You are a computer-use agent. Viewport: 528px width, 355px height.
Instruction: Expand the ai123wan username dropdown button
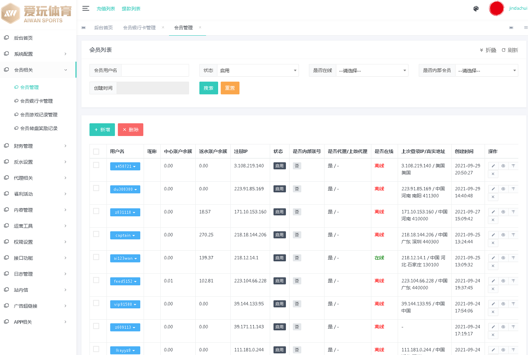(125, 258)
